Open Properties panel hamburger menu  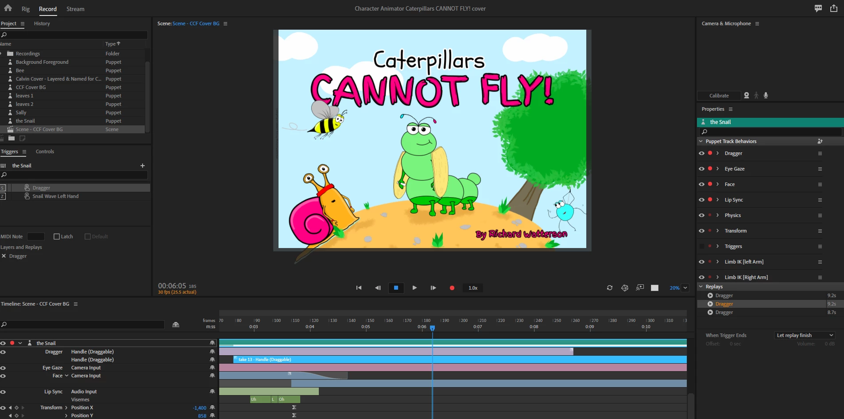point(731,109)
